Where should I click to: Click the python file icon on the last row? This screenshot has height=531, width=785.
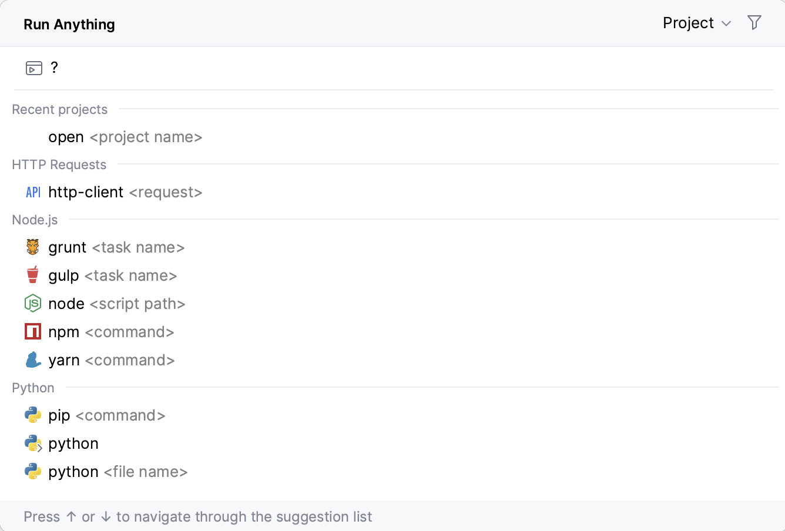pyautogui.click(x=33, y=471)
